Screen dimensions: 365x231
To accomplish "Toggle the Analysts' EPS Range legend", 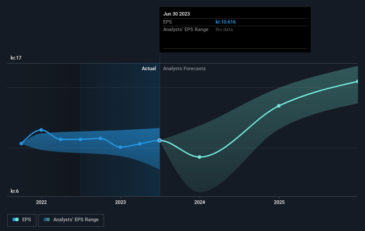I will point(71,220).
